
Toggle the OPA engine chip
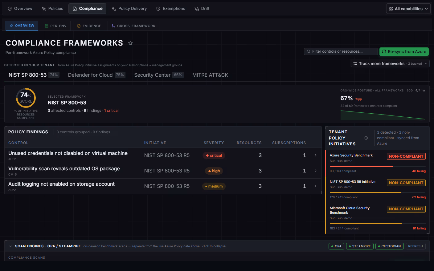tap(336, 246)
